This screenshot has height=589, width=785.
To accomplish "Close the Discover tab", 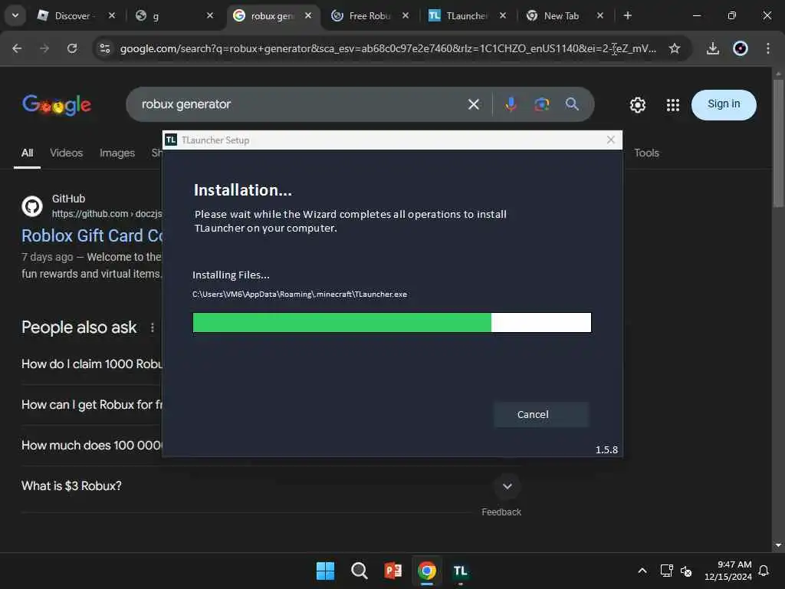I will click(112, 15).
